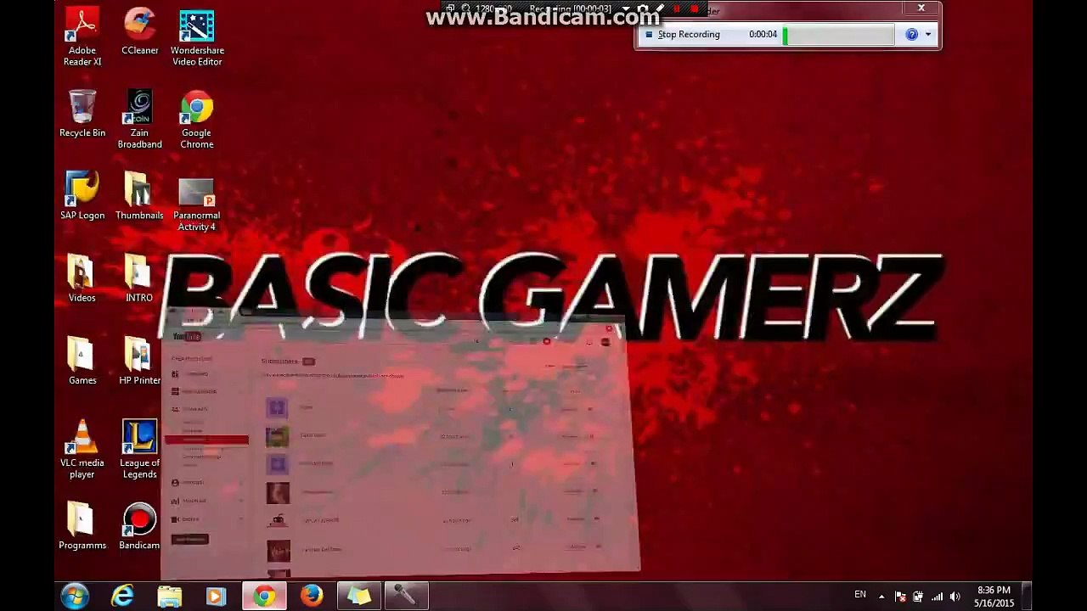Screen dimensions: 1087x611
Task: Select the Recycle Bin icon
Action: point(82,114)
